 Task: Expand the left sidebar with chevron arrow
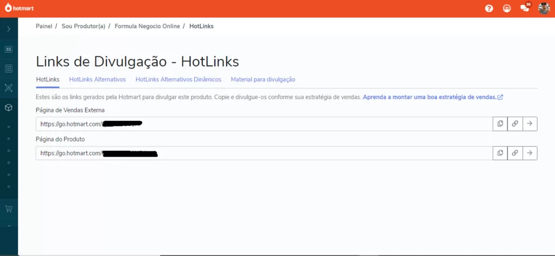[x=9, y=29]
